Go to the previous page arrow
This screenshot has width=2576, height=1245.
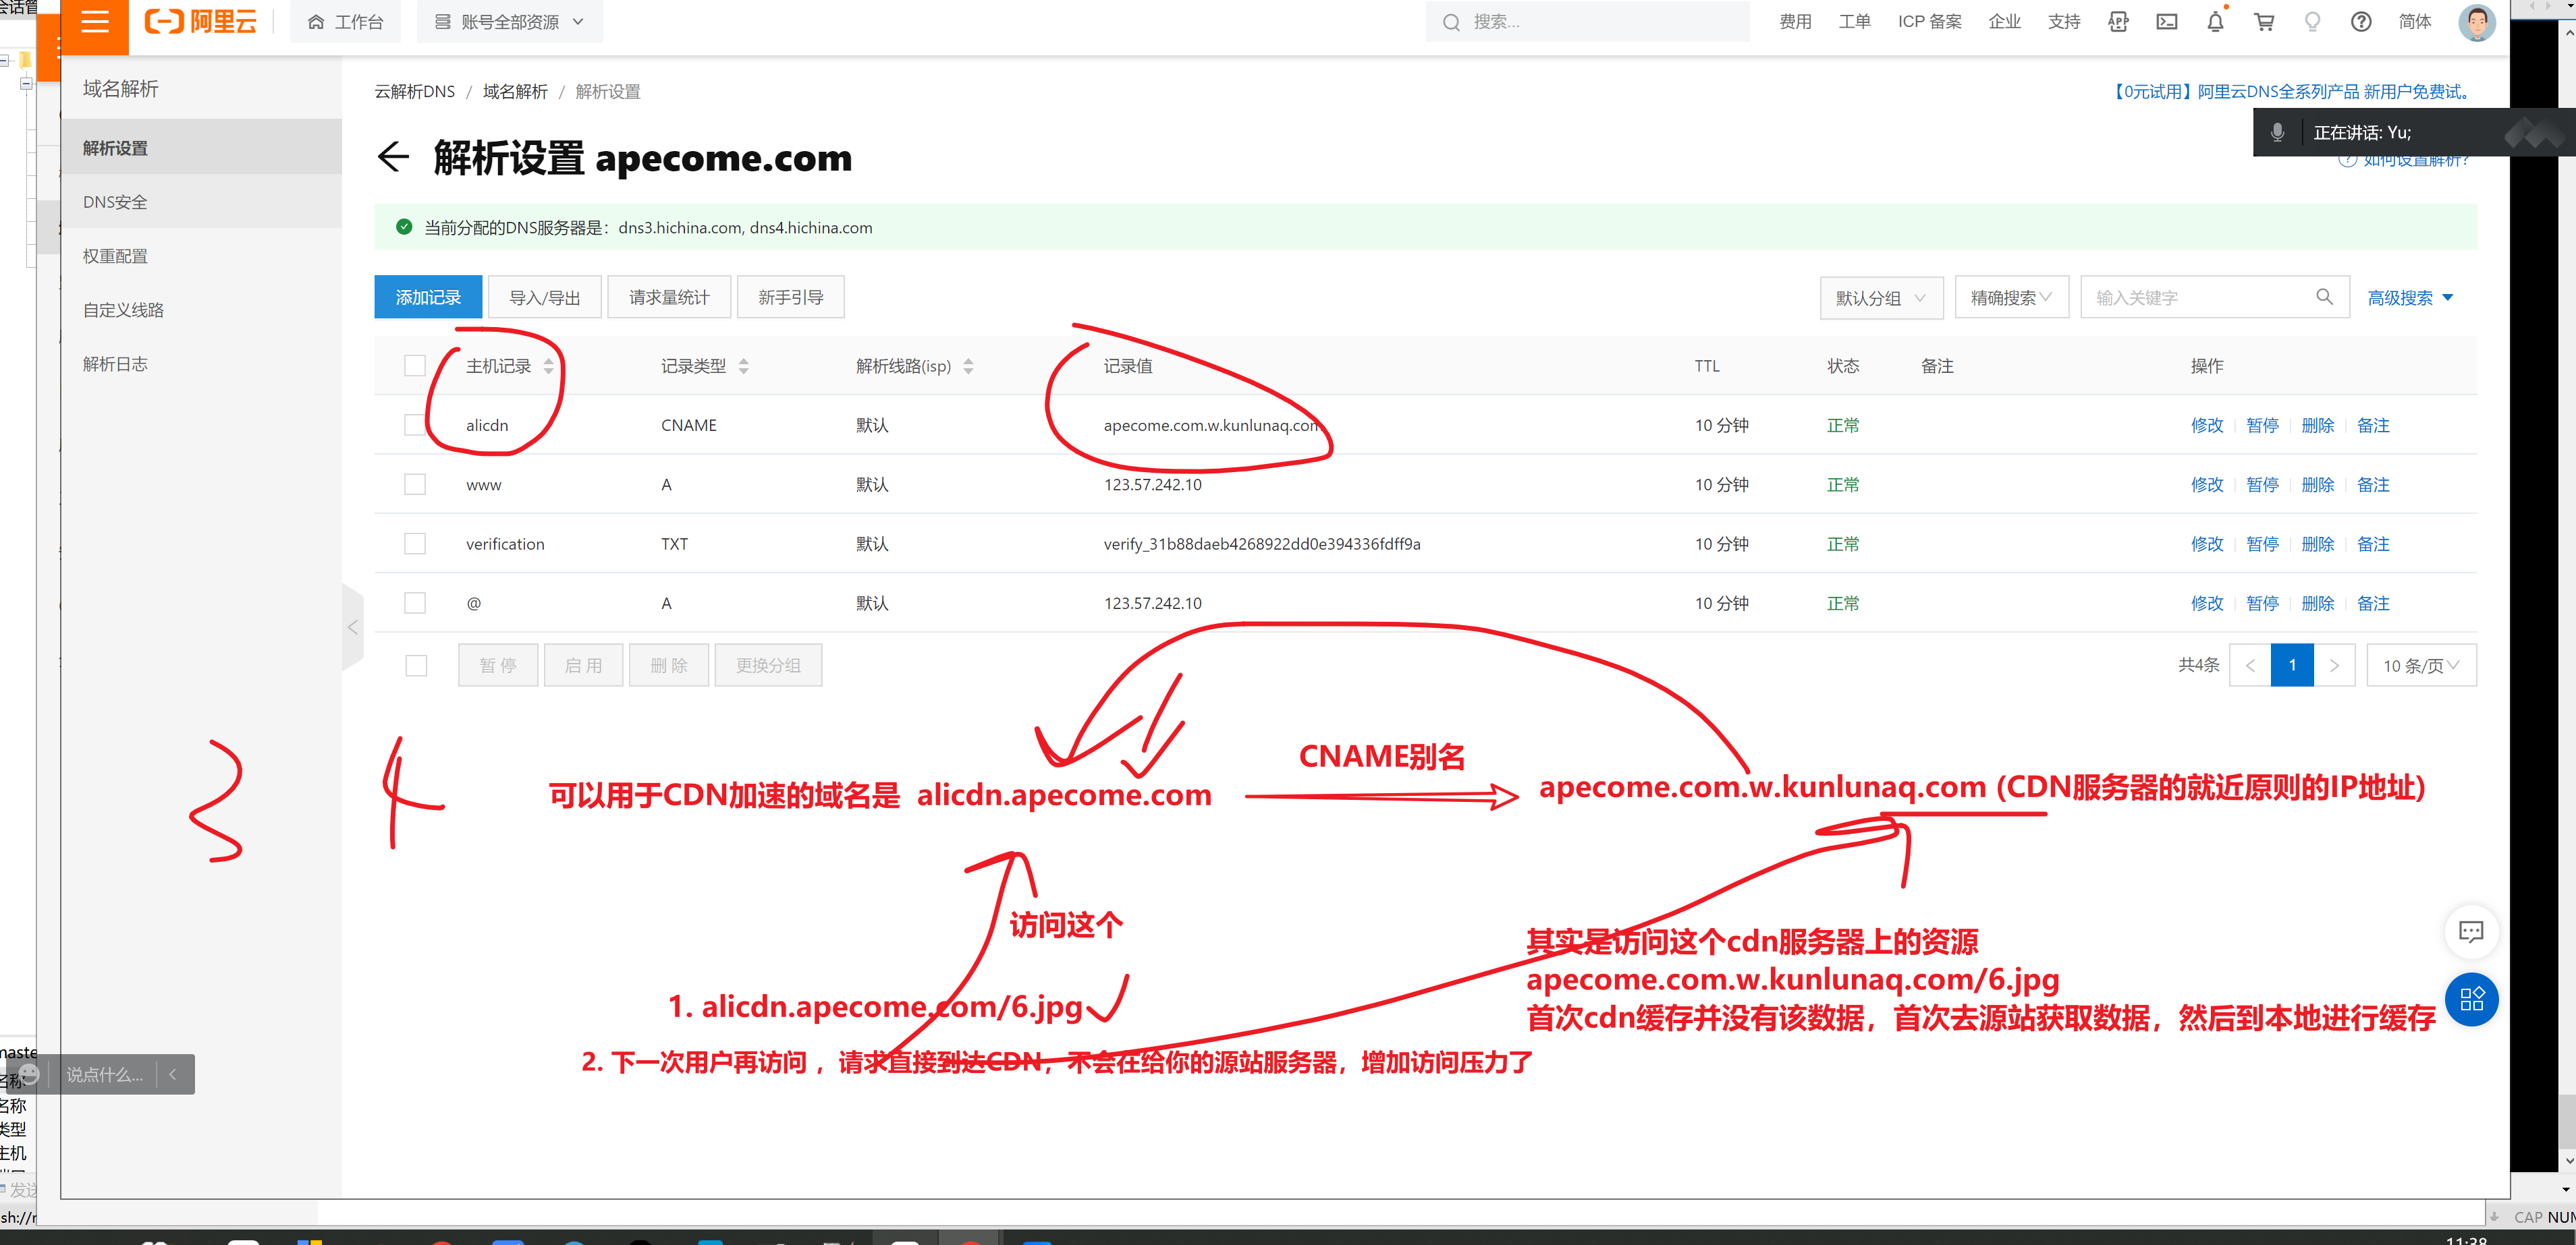pos(2250,666)
